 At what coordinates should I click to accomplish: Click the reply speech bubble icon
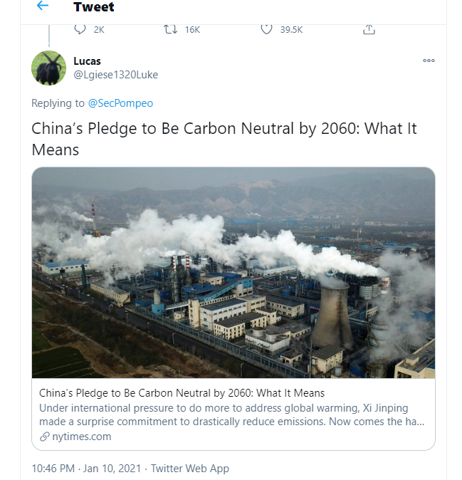point(80,29)
